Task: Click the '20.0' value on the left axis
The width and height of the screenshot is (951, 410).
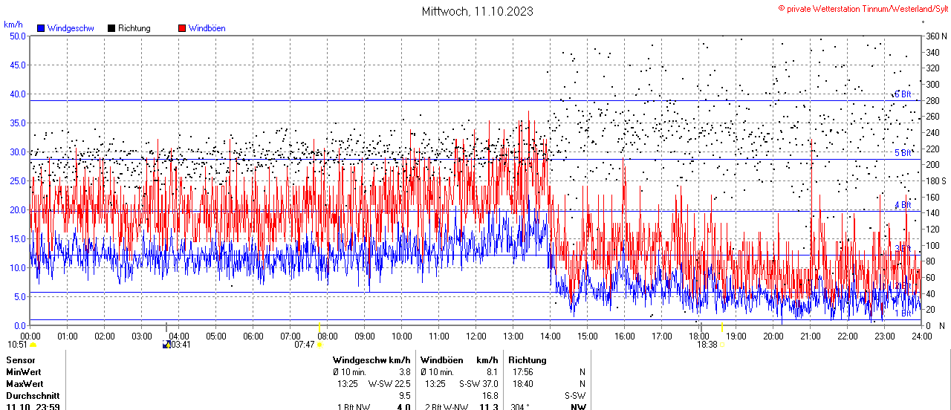Action: coord(18,209)
